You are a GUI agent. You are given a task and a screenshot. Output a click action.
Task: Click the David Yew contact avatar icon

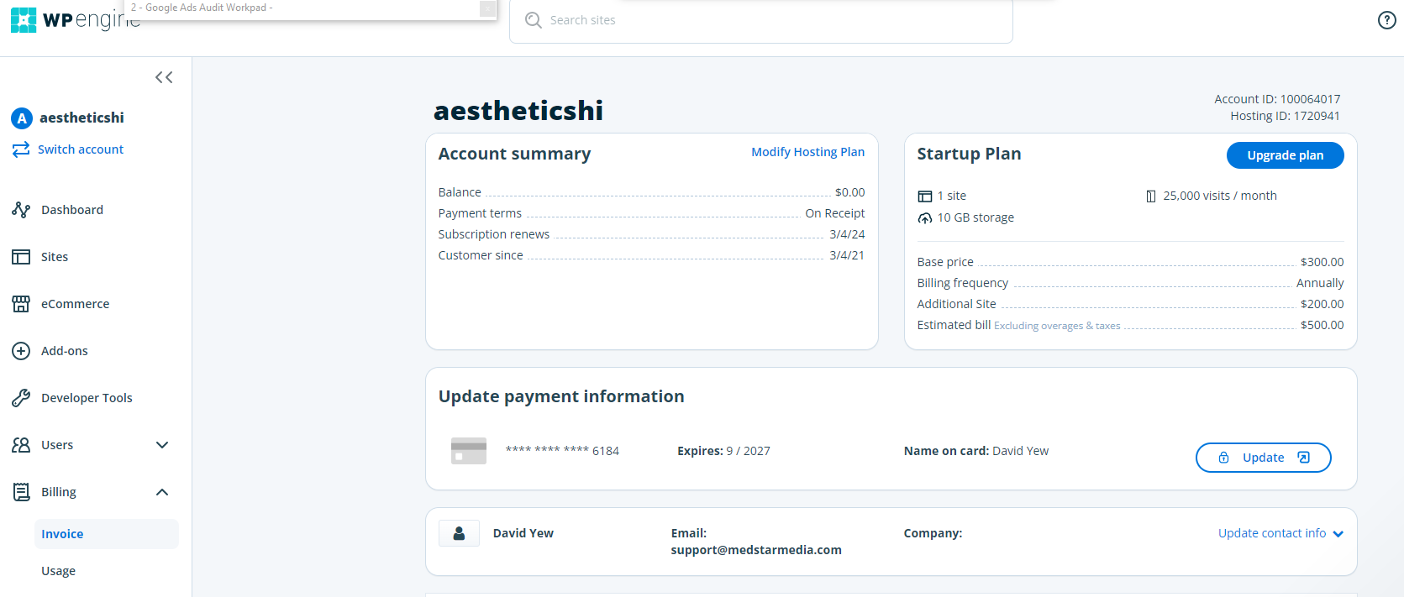[x=460, y=533]
